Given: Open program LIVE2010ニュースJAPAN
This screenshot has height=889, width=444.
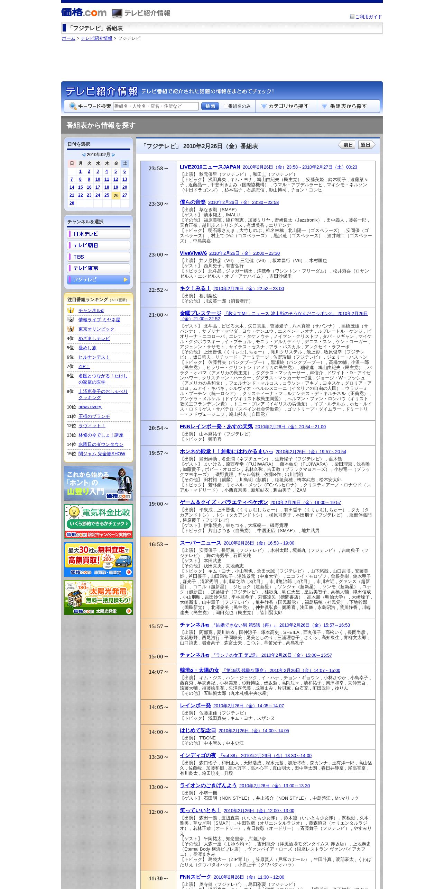Looking at the screenshot, I should click(210, 167).
